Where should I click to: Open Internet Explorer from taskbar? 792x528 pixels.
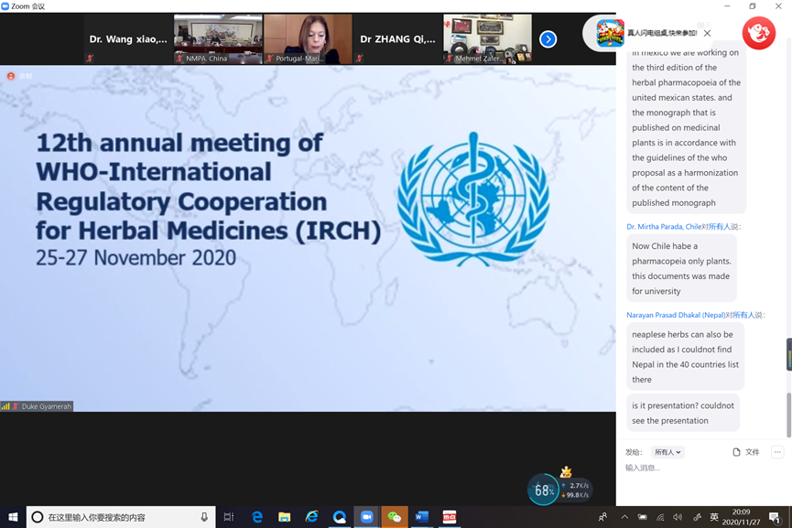point(311,517)
